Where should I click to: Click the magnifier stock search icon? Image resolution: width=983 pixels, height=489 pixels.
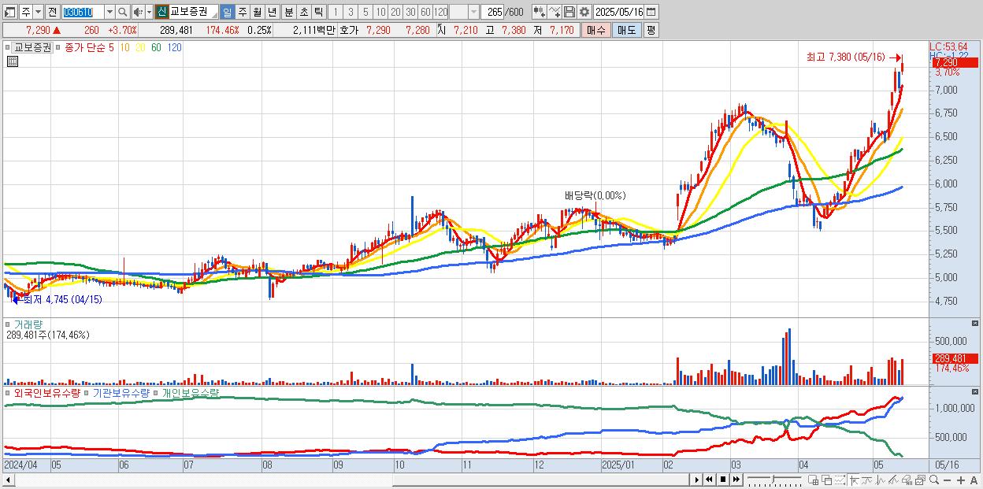click(123, 12)
